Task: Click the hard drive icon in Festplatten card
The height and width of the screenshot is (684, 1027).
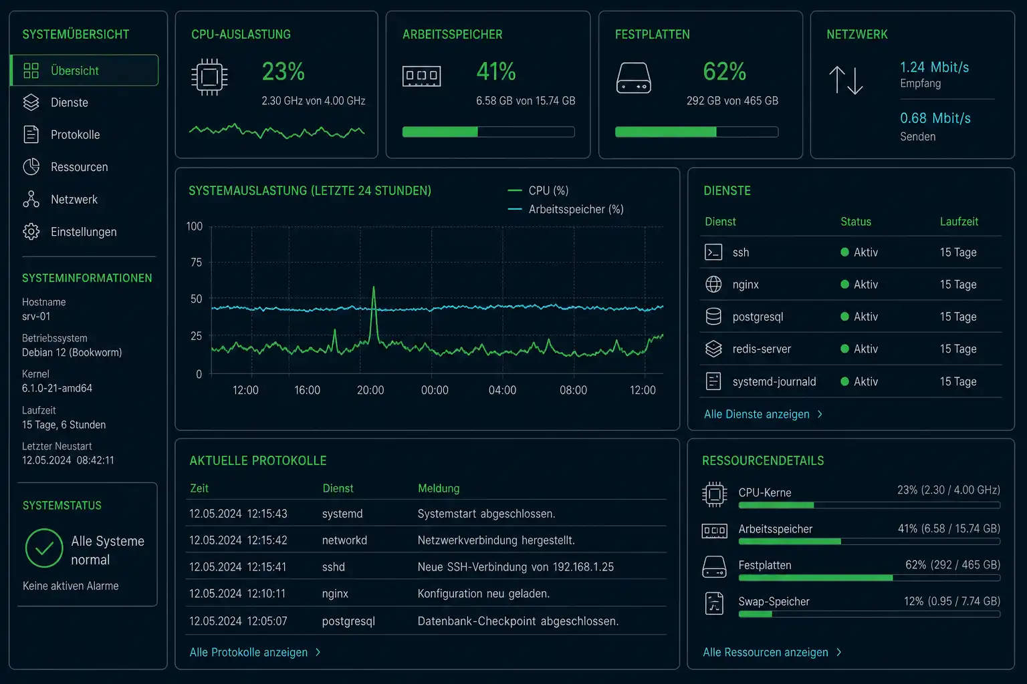Action: tap(633, 77)
